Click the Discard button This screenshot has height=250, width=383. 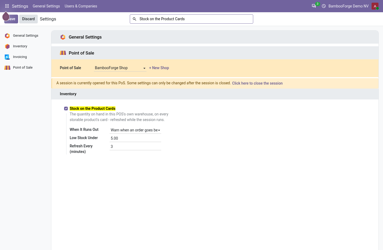pyautogui.click(x=28, y=19)
